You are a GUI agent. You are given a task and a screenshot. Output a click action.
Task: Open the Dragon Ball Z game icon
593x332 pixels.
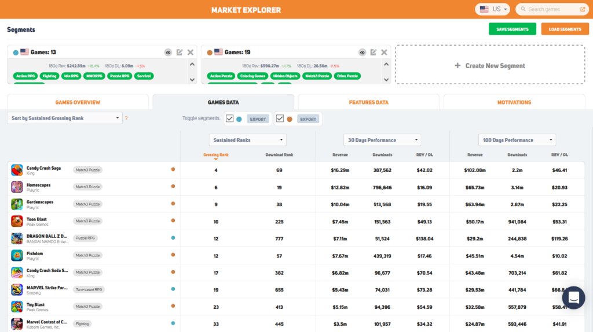[x=17, y=238]
